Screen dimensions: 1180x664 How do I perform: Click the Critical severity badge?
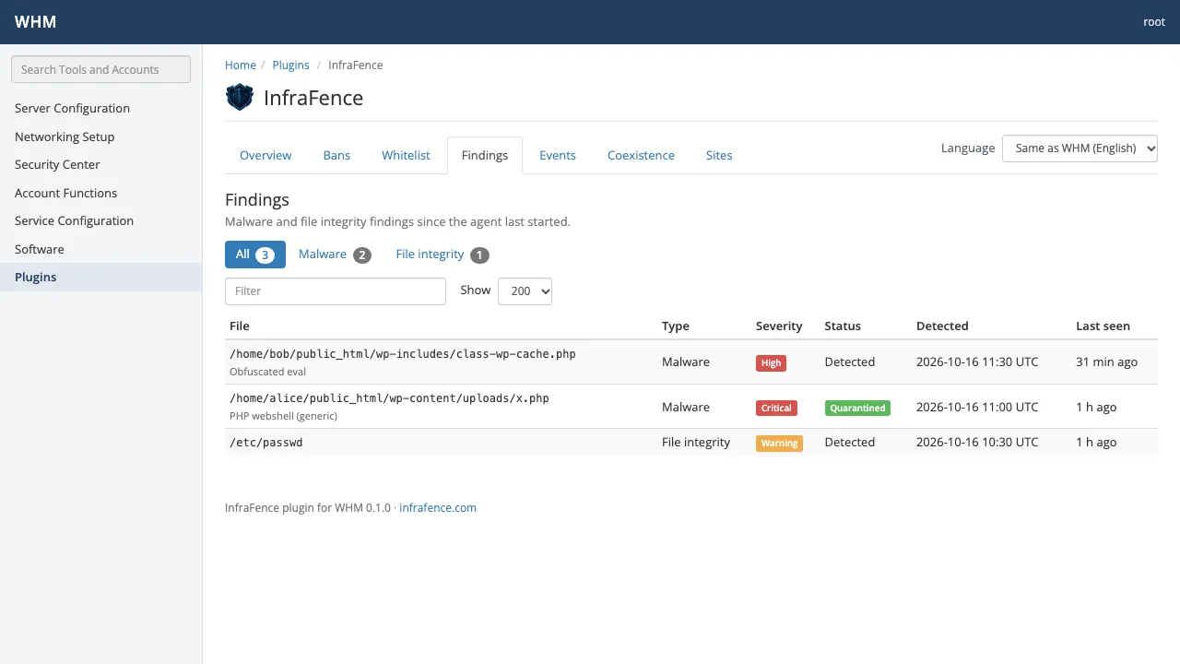pyautogui.click(x=776, y=408)
